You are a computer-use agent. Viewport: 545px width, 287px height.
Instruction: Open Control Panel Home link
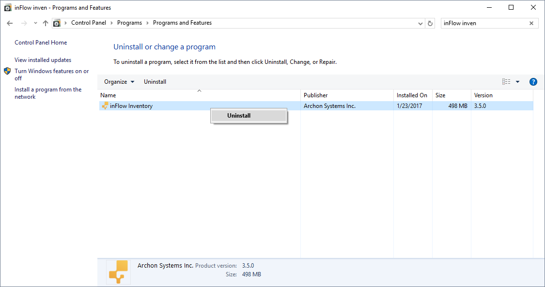(41, 43)
